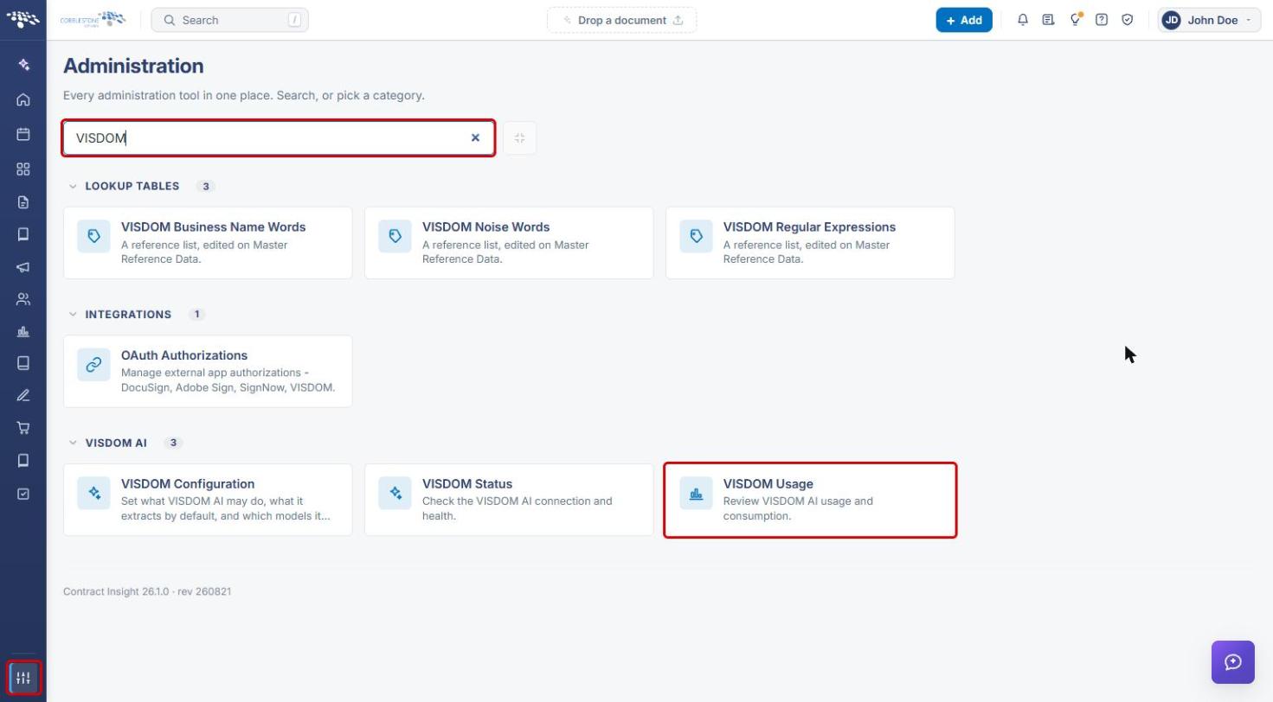Open the purple chat assistant button

(x=1233, y=662)
